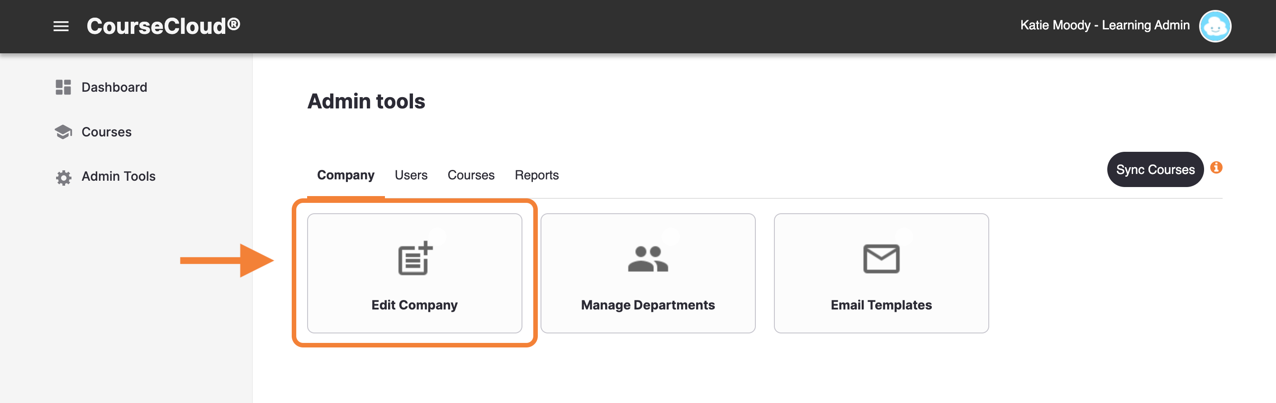Image resolution: width=1276 pixels, height=403 pixels.
Task: Click the Email Templates envelope icon
Action: 881,258
